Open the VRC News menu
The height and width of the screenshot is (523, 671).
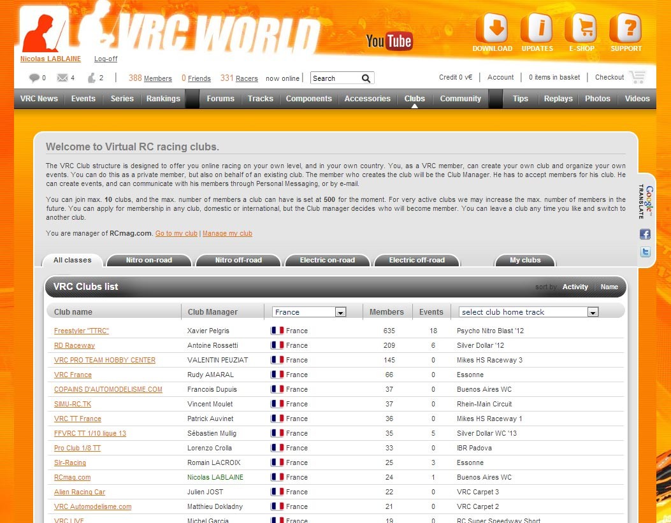(x=39, y=99)
